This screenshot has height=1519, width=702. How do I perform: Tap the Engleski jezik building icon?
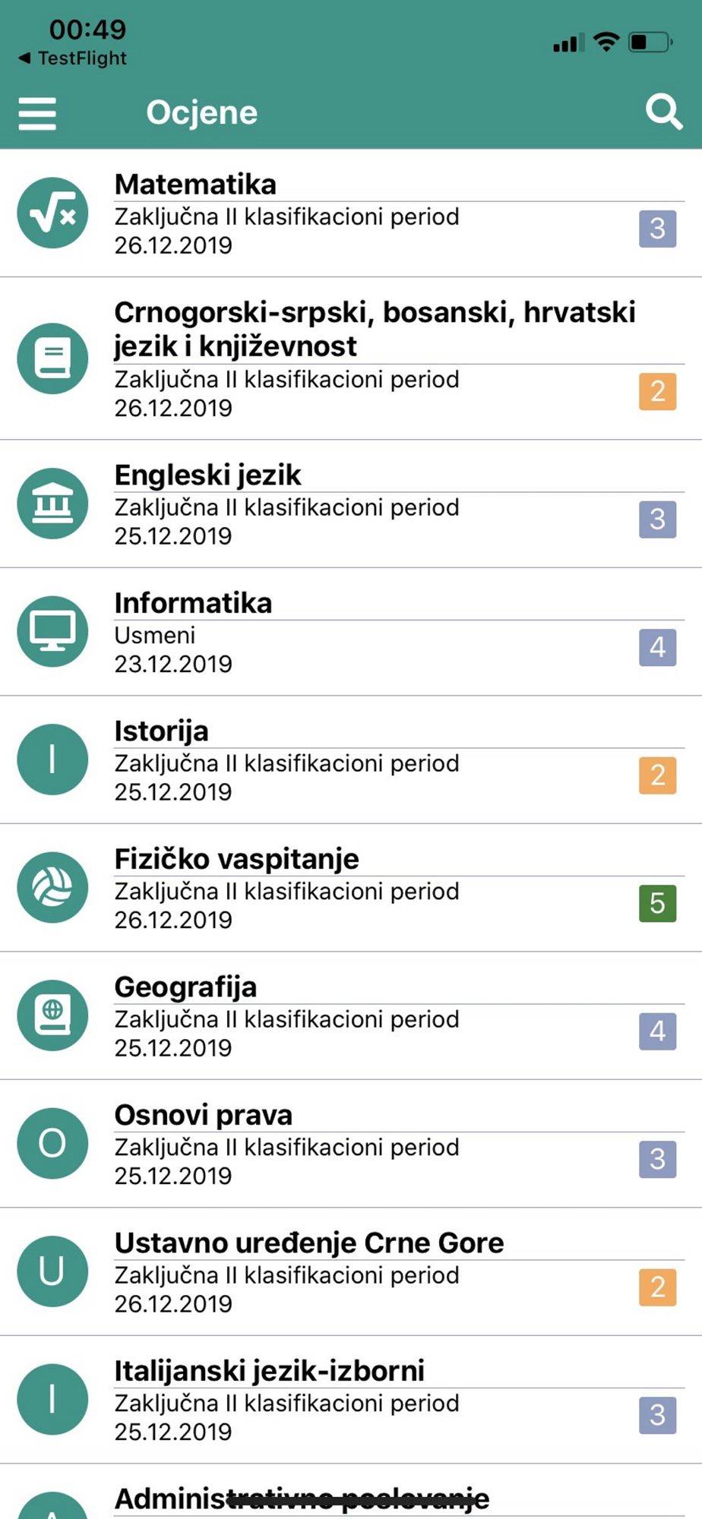(x=52, y=504)
